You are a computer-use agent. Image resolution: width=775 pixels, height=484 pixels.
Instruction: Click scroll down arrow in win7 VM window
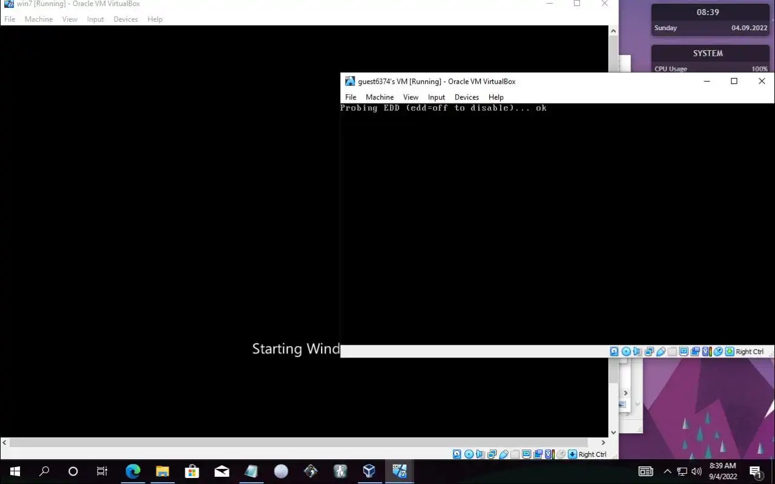[x=613, y=432]
